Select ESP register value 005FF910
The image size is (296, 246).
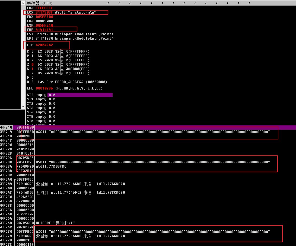(44, 25)
